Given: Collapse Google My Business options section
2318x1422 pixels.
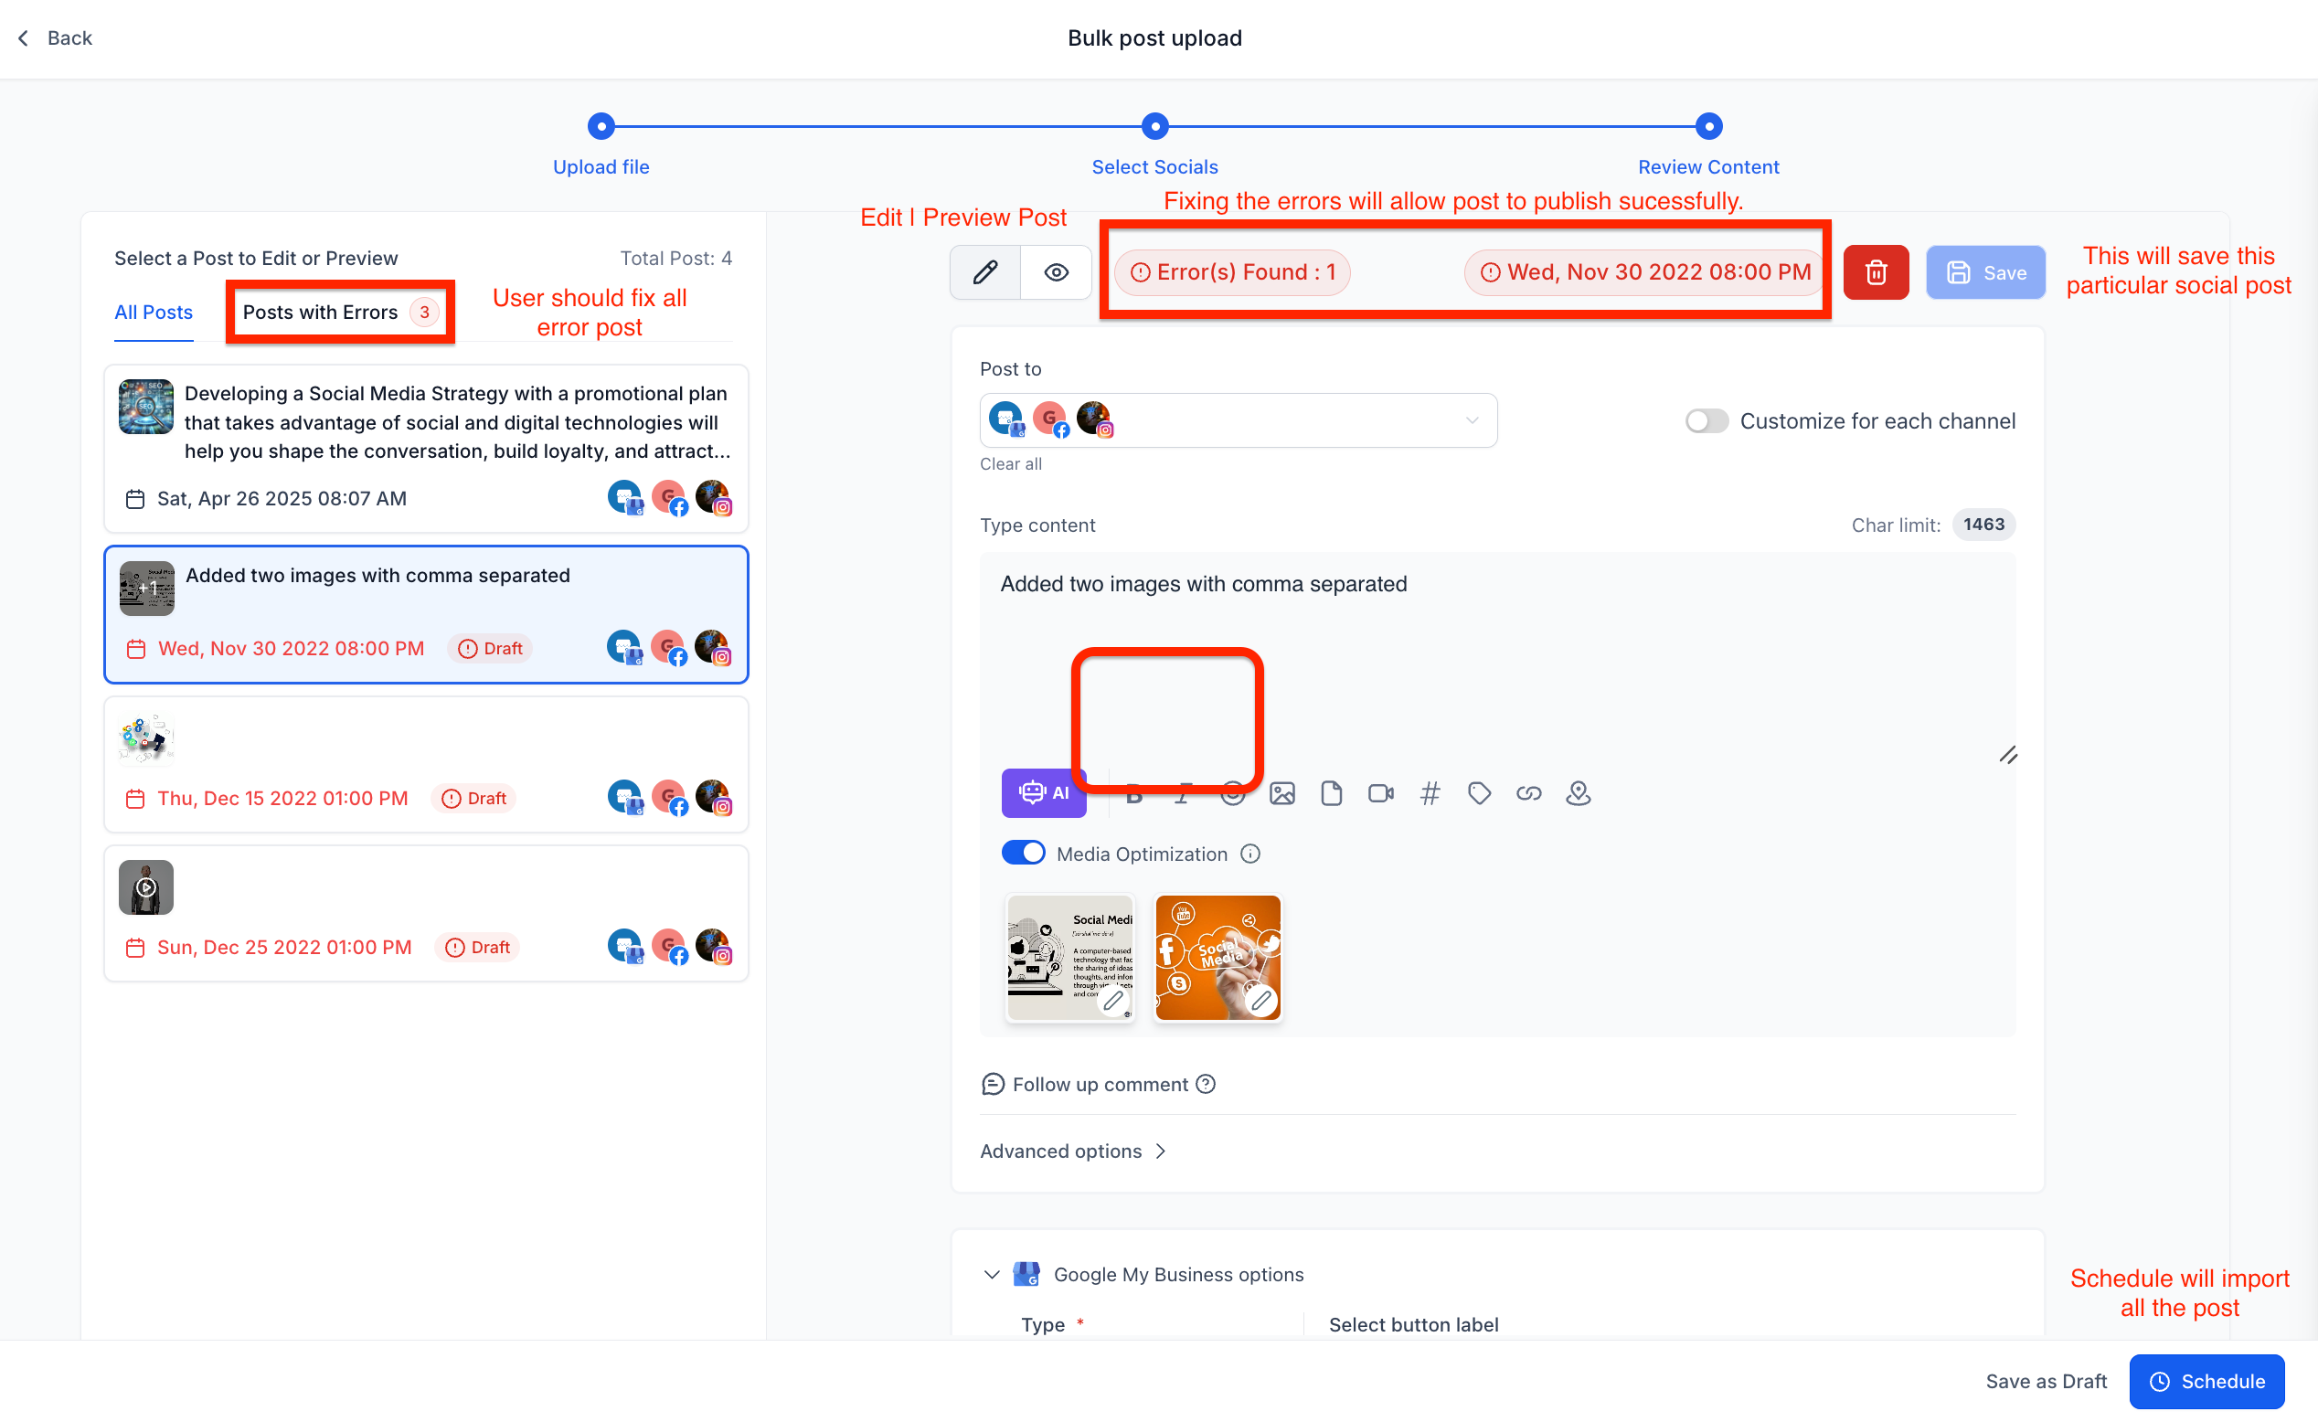Looking at the screenshot, I should point(992,1274).
